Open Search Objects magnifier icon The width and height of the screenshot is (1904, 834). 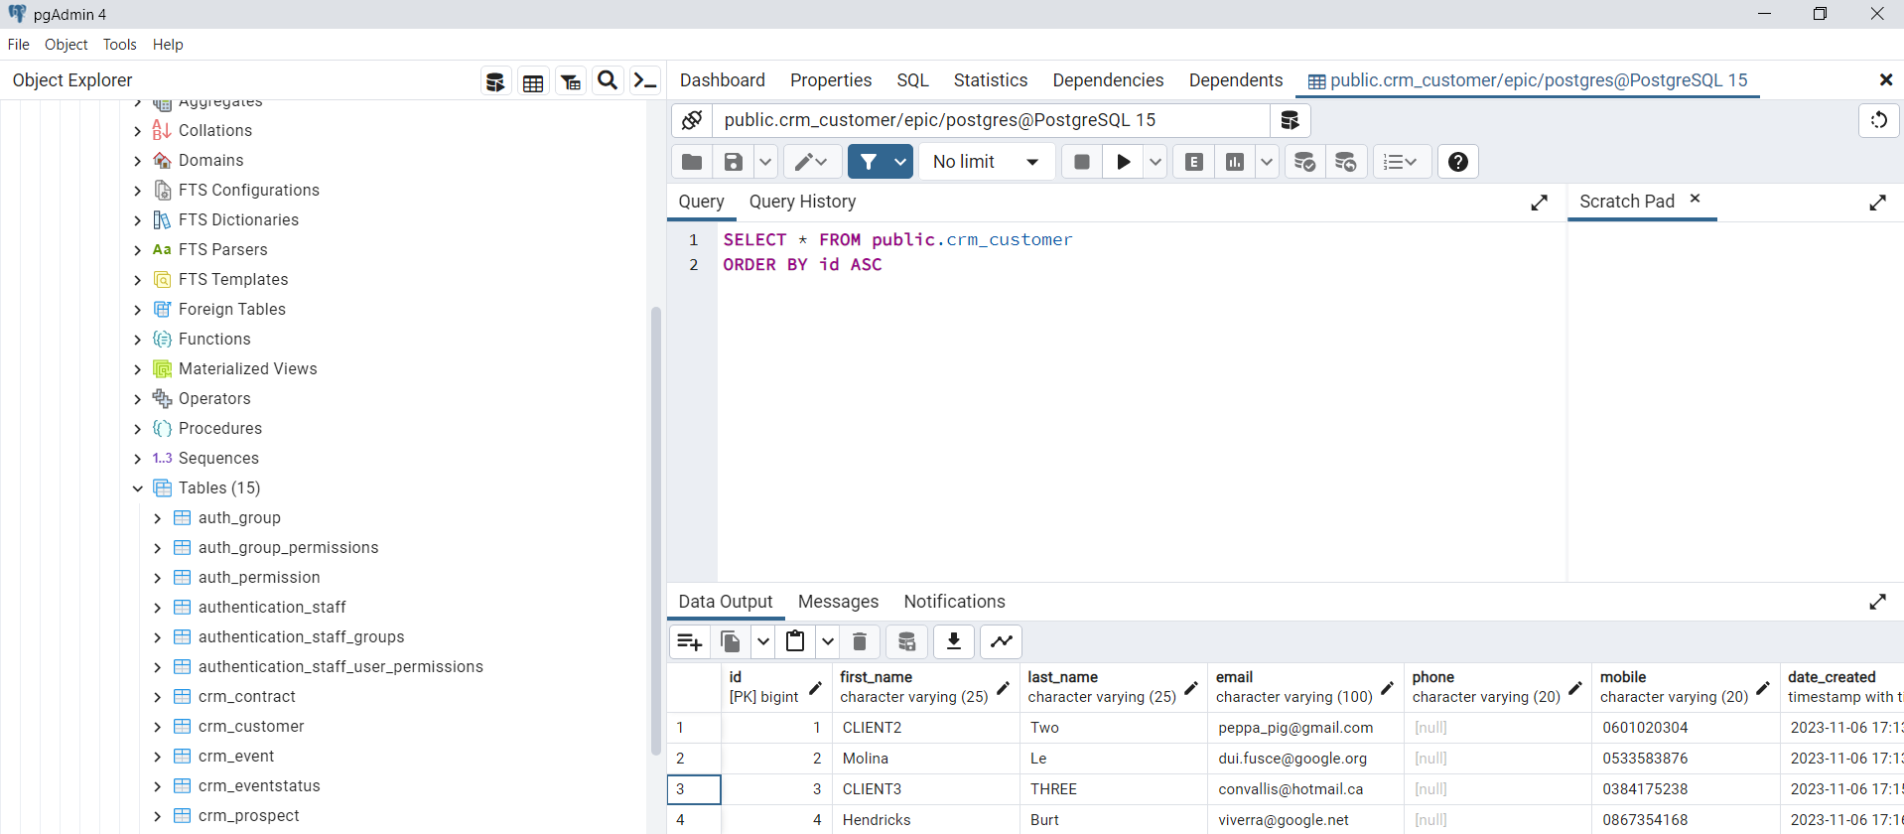pyautogui.click(x=608, y=81)
